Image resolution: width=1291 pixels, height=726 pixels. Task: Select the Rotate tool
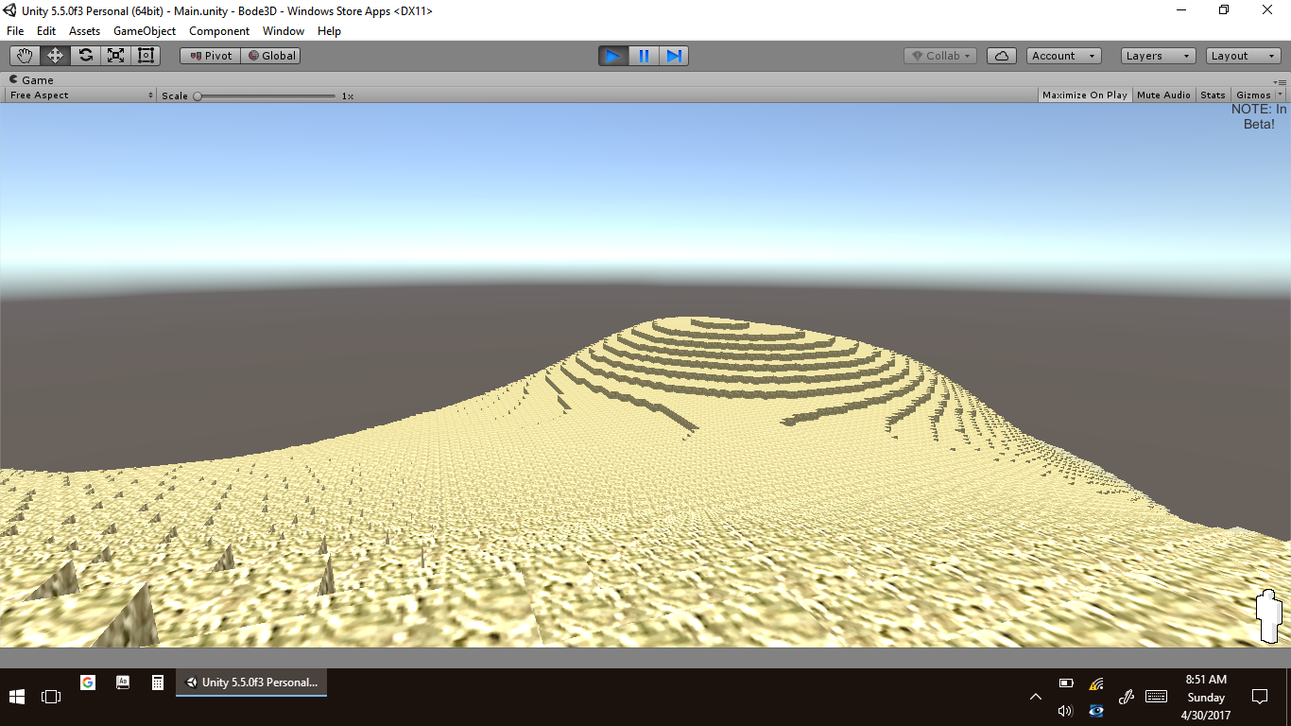click(85, 56)
